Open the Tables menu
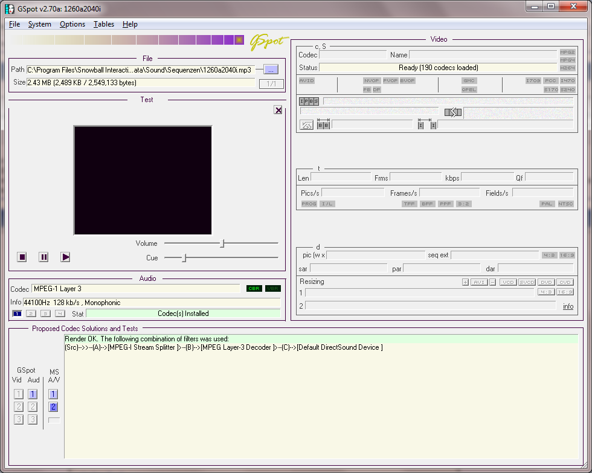592x473 pixels. (x=104, y=24)
